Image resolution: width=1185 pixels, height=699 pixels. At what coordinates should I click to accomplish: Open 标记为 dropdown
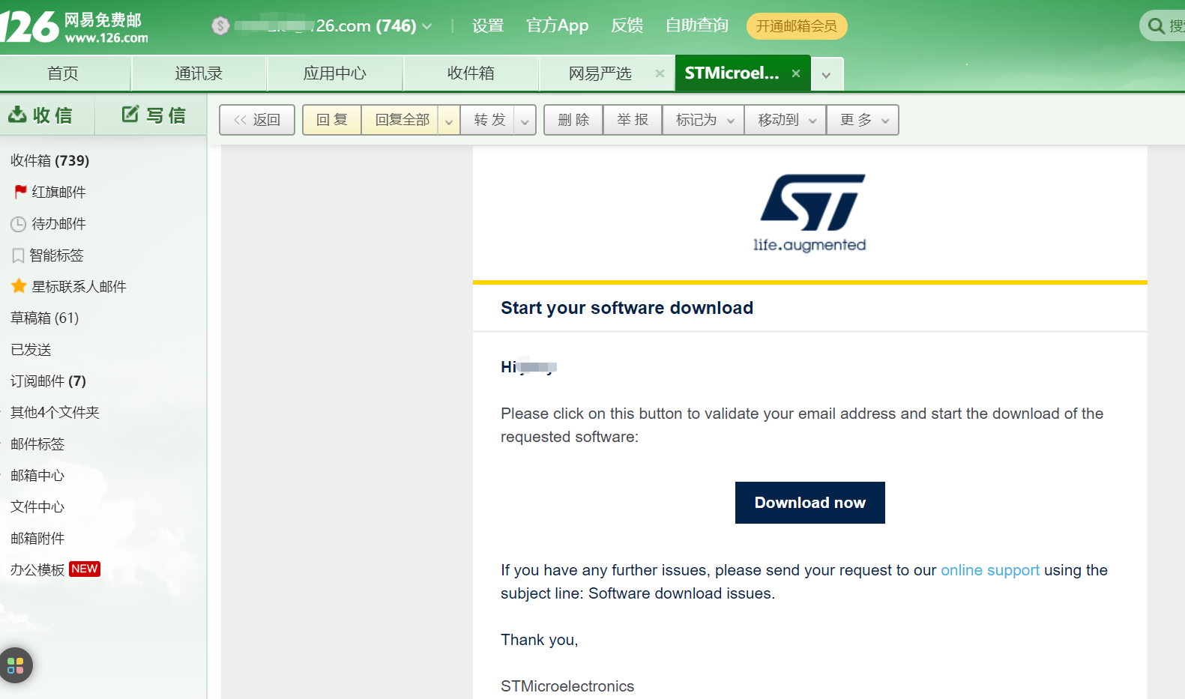click(704, 120)
